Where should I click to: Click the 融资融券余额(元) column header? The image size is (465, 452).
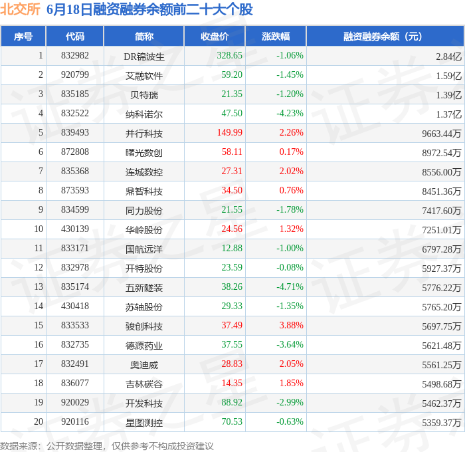coord(385,36)
